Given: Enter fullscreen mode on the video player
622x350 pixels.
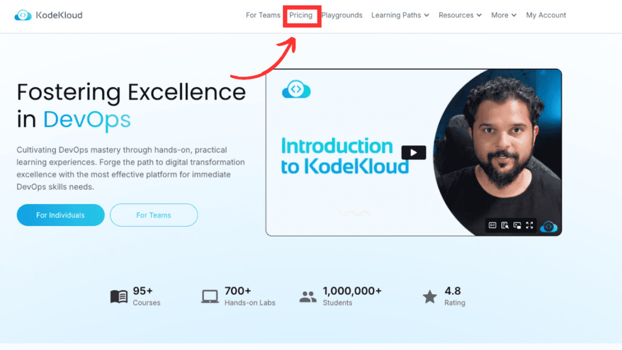Looking at the screenshot, I should pyautogui.click(x=530, y=225).
